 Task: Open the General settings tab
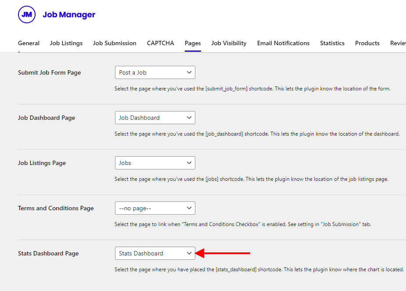click(x=29, y=43)
